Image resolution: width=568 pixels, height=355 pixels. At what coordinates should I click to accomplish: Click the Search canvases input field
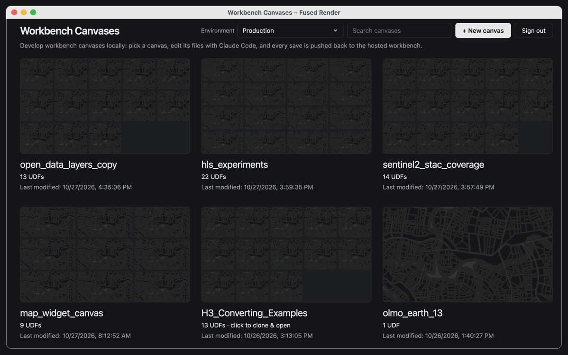pos(399,30)
